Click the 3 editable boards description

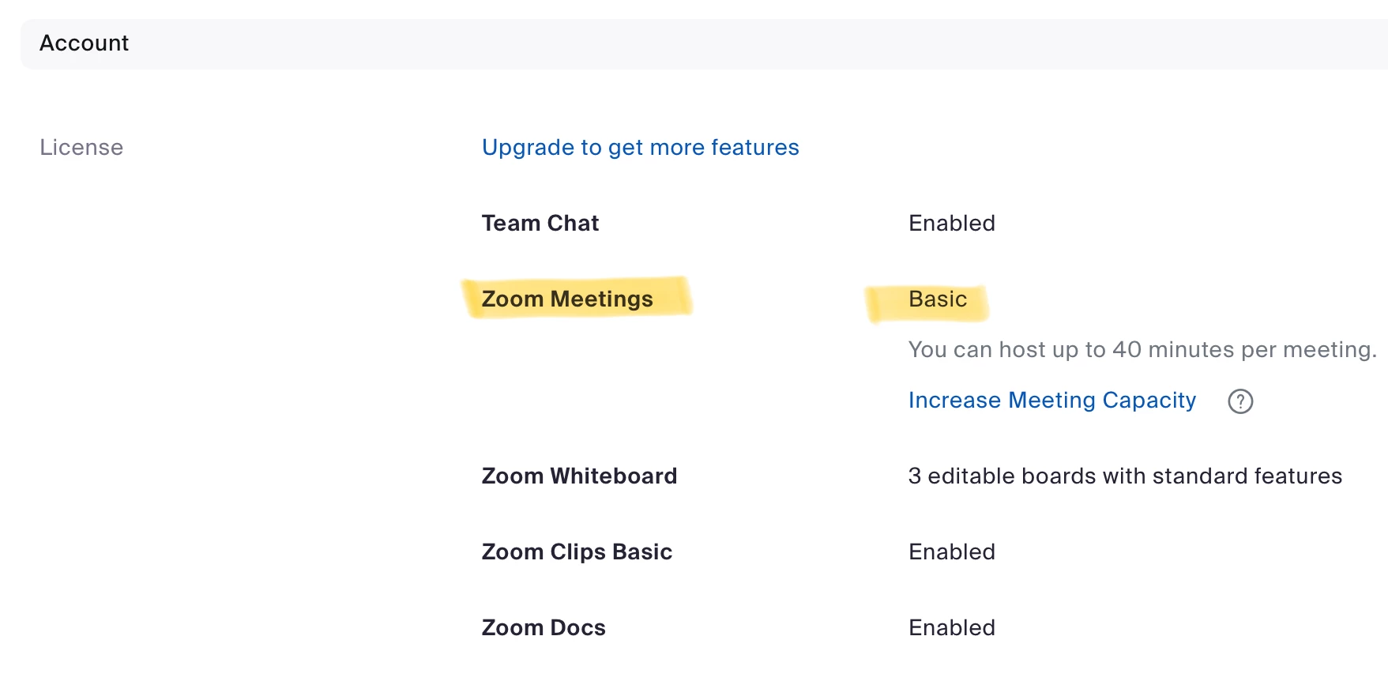point(1125,476)
